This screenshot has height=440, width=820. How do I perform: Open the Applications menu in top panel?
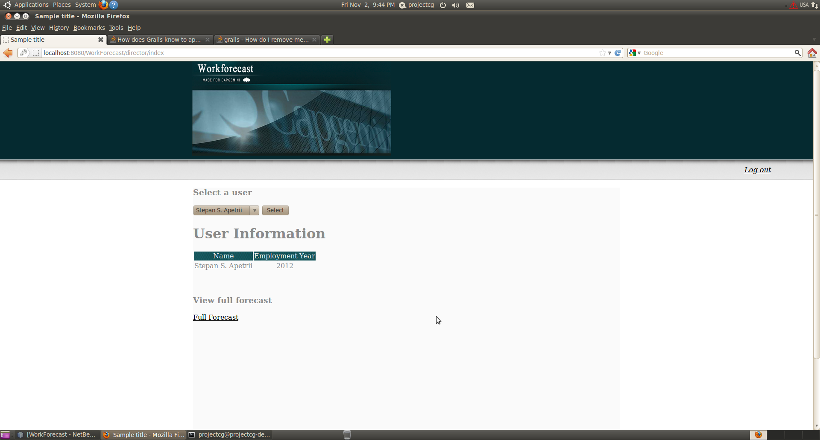[31, 5]
